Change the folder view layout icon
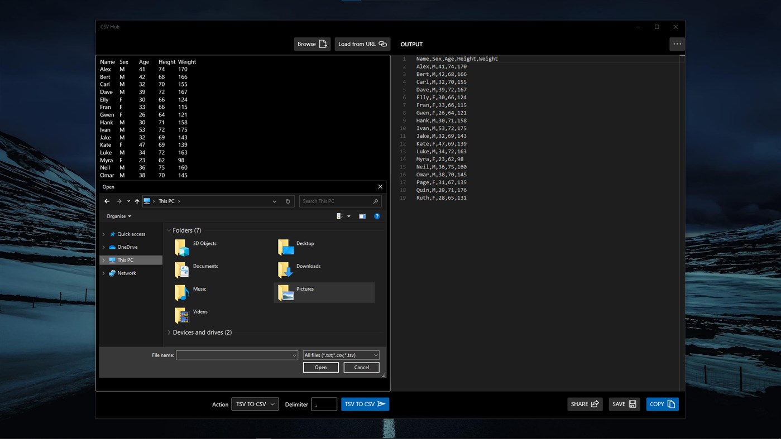This screenshot has width=781, height=439. (339, 216)
